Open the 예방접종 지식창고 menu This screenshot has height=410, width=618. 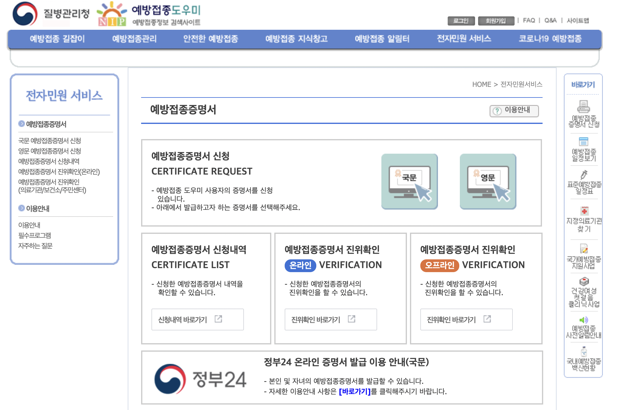click(x=296, y=39)
